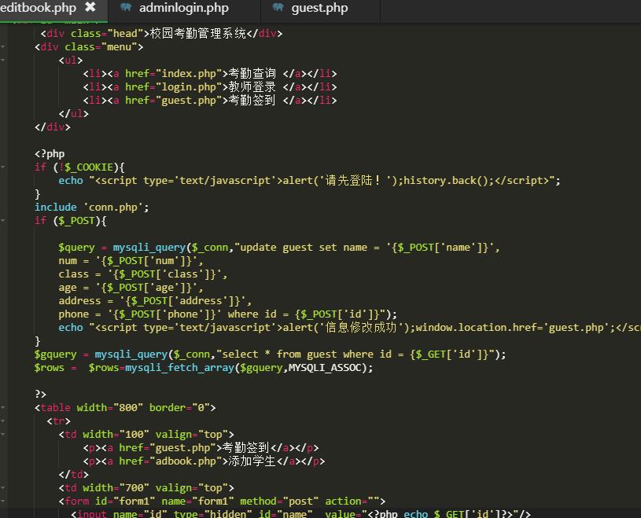Click the address = '{$_POST['address']}' line
The image size is (641, 518).
(156, 301)
